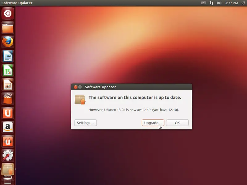This screenshot has height=185, width=247.
Task: Click the Upgrade... button
Action: click(x=153, y=123)
